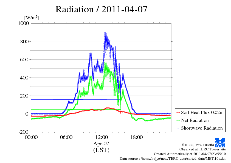Click the 'Apr-07' date label
231x163 pixels.
(x=101, y=144)
